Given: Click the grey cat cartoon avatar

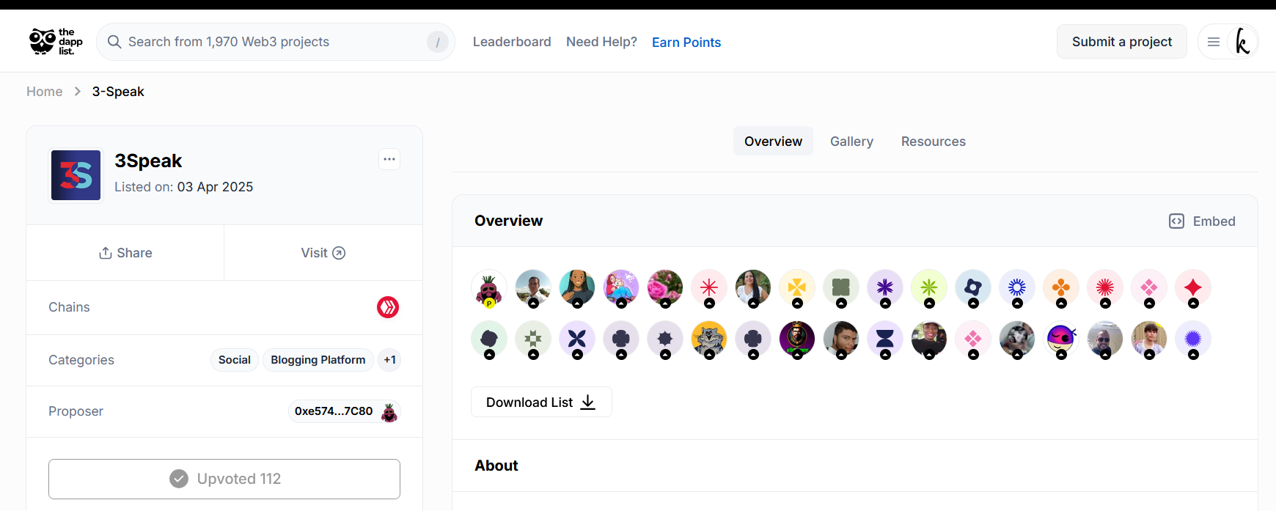Looking at the screenshot, I should (709, 339).
